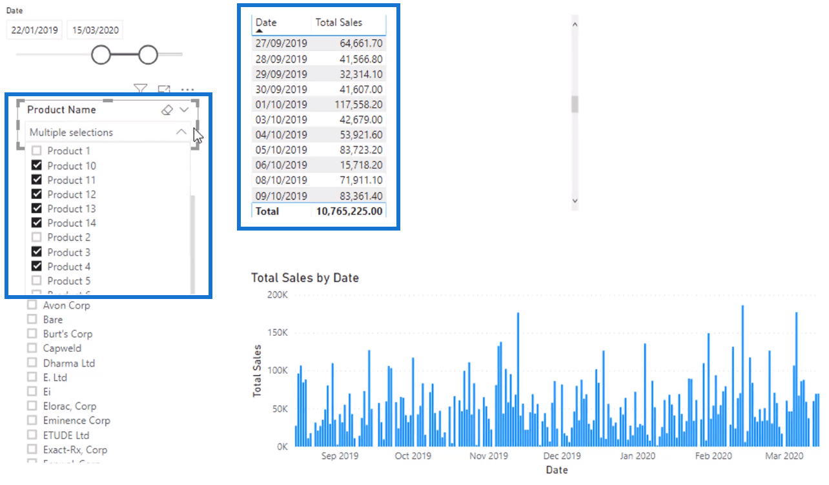Select the Elorac, Corp customer checkbox
This screenshot has height=485, width=829.
[32, 406]
